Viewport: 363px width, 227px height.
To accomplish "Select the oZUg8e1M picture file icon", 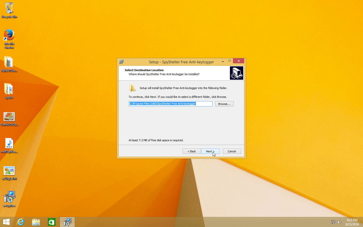I will point(9,173).
